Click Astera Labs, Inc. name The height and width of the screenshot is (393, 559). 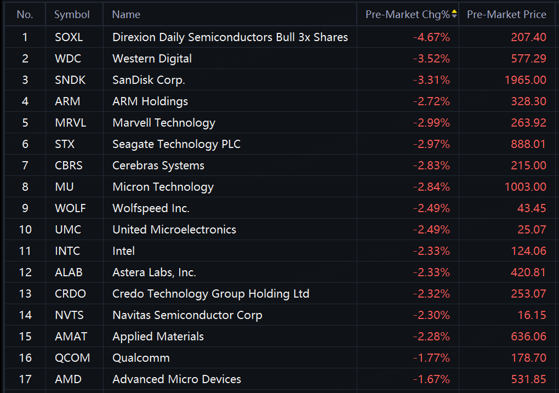point(155,272)
